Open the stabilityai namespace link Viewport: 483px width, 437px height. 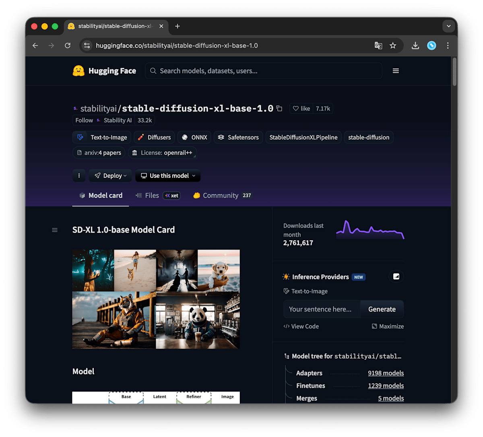tap(98, 109)
